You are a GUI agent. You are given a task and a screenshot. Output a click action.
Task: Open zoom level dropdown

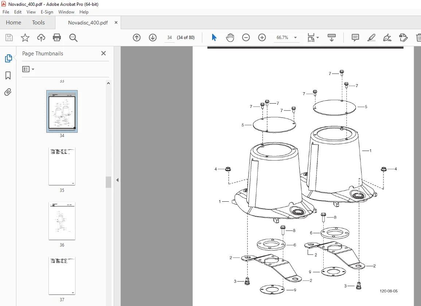coord(295,38)
